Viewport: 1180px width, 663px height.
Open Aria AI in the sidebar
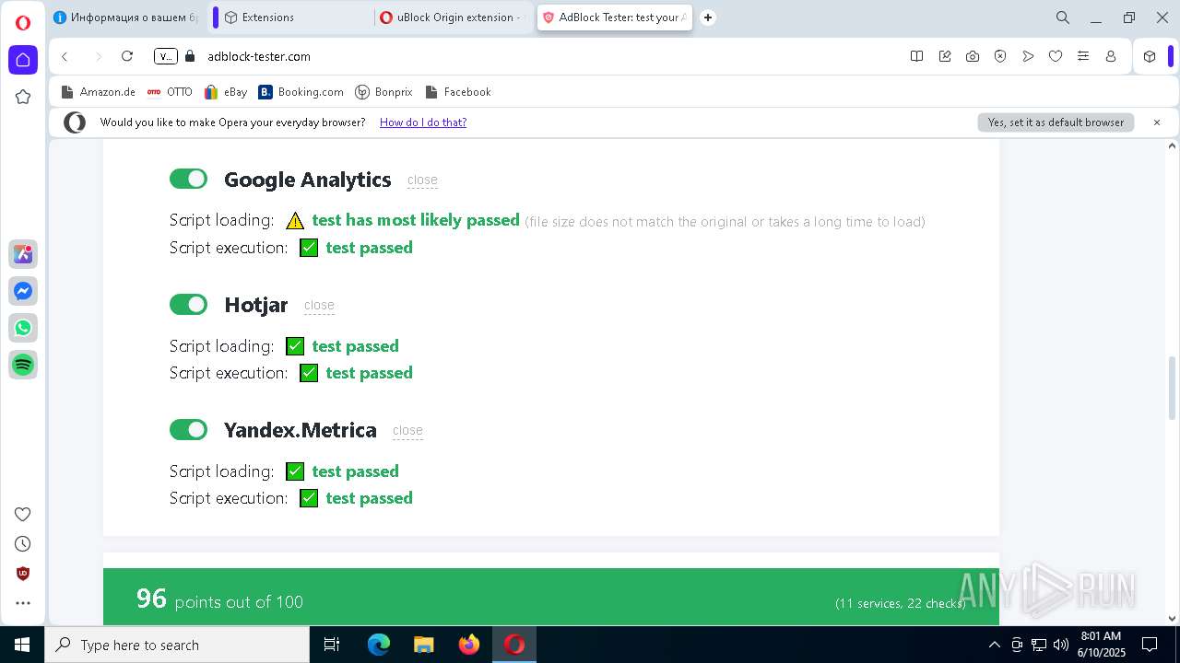point(23,254)
